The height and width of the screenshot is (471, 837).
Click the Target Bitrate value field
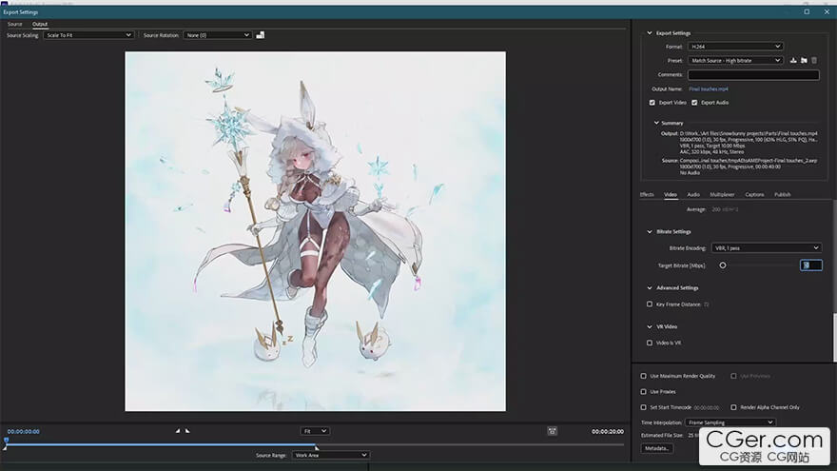pyautogui.click(x=810, y=265)
